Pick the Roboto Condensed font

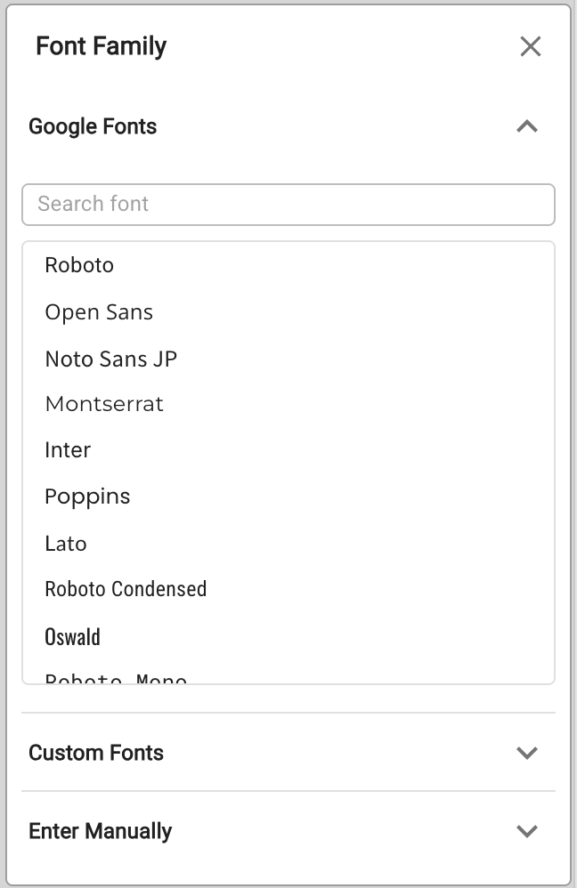[126, 589]
